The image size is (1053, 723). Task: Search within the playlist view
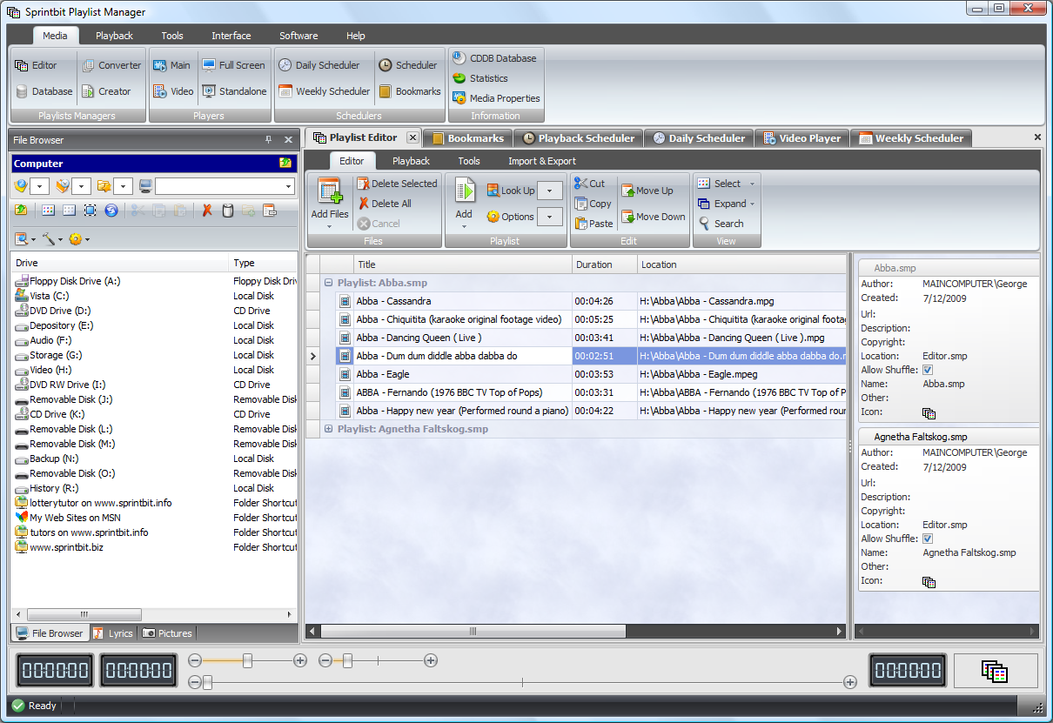pos(721,224)
